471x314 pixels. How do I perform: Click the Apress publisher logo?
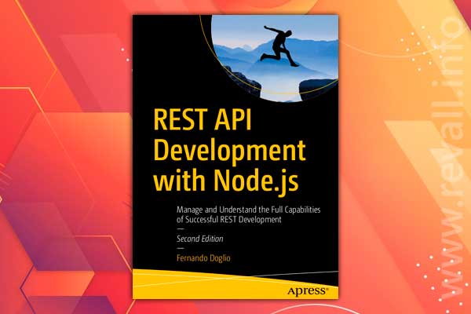[309, 291]
